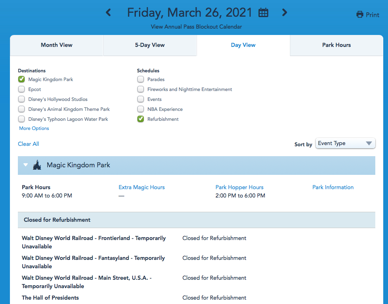Open the Extra Magic Hours link
This screenshot has height=304, width=388.
pos(141,187)
